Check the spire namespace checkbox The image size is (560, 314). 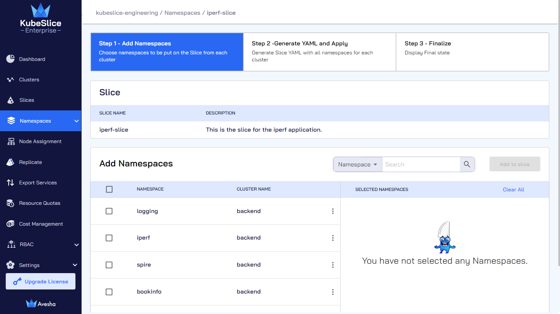tap(109, 265)
